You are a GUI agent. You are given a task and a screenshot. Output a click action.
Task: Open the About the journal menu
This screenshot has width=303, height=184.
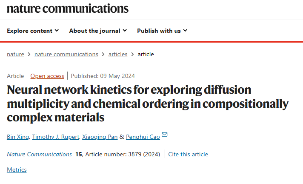pyautogui.click(x=98, y=31)
